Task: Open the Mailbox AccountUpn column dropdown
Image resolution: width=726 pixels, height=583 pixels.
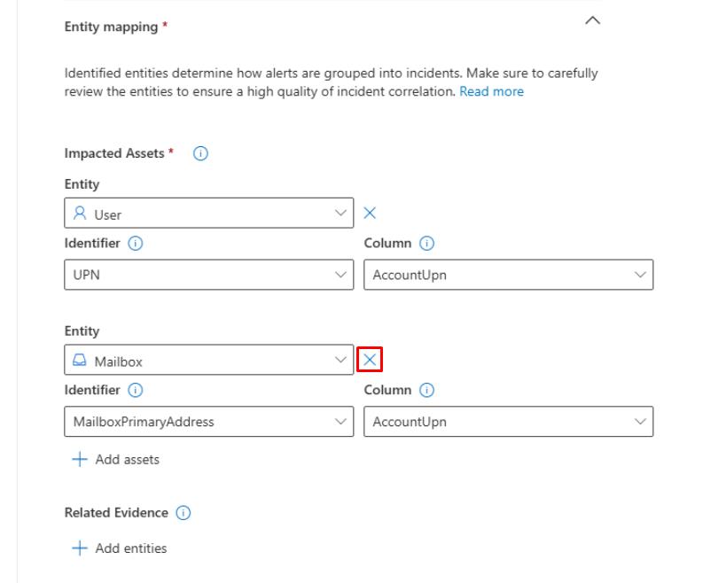Action: click(508, 422)
